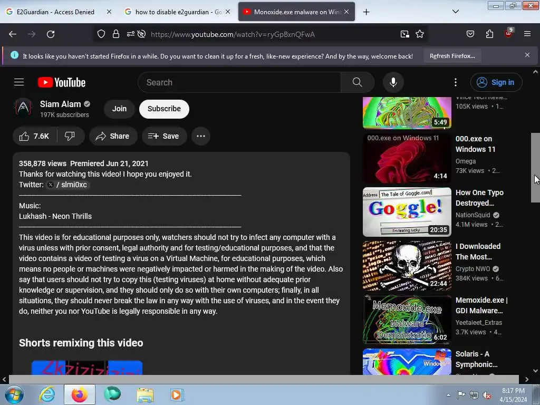Expand the list all tabs chevron
Image resolution: width=540 pixels, height=405 pixels.
tap(455, 12)
